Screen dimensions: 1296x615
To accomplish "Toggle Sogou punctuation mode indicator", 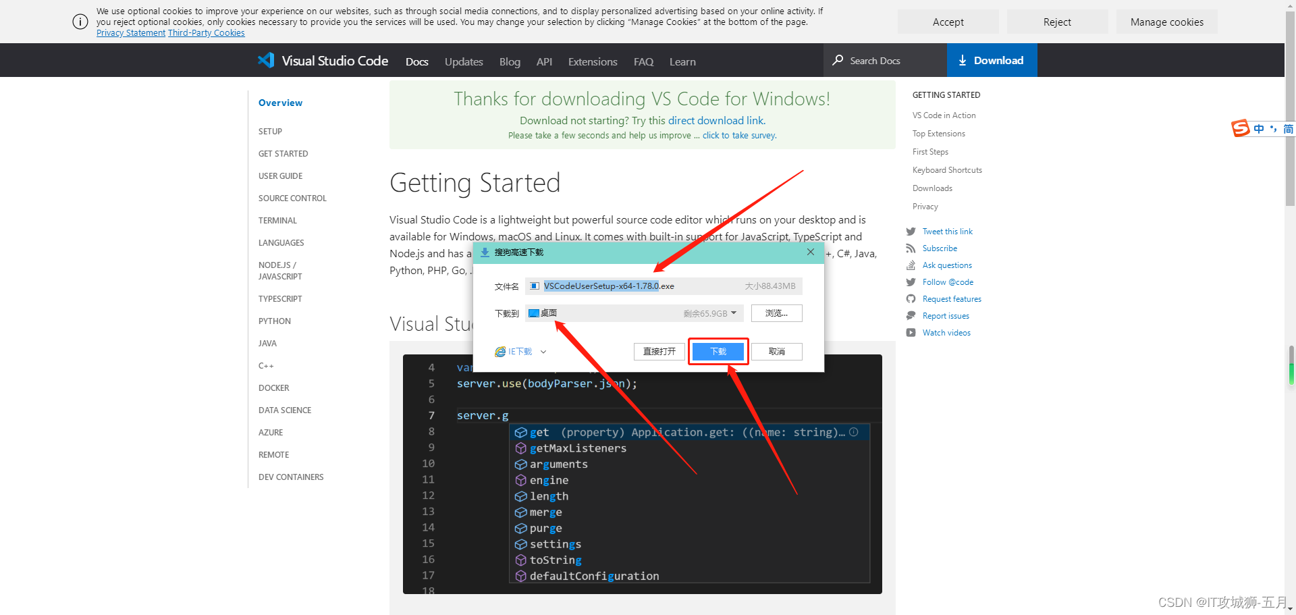I will pos(1273,129).
